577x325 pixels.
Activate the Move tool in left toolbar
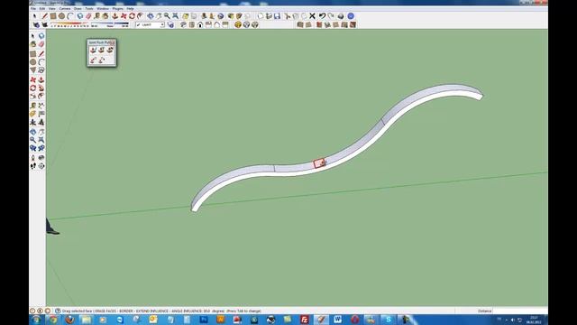(32, 79)
